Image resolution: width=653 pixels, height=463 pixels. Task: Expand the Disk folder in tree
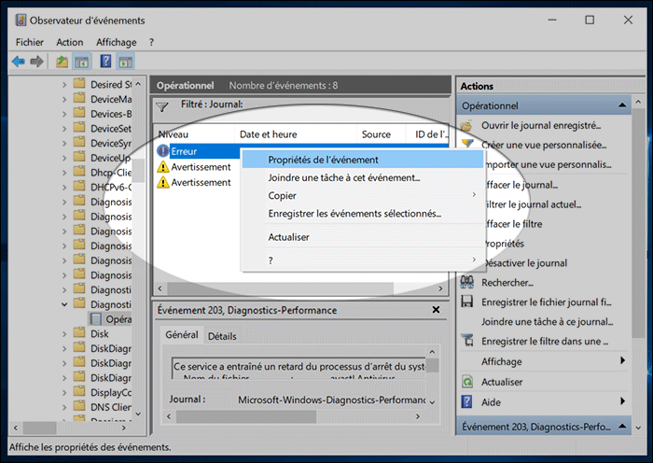pyautogui.click(x=64, y=333)
